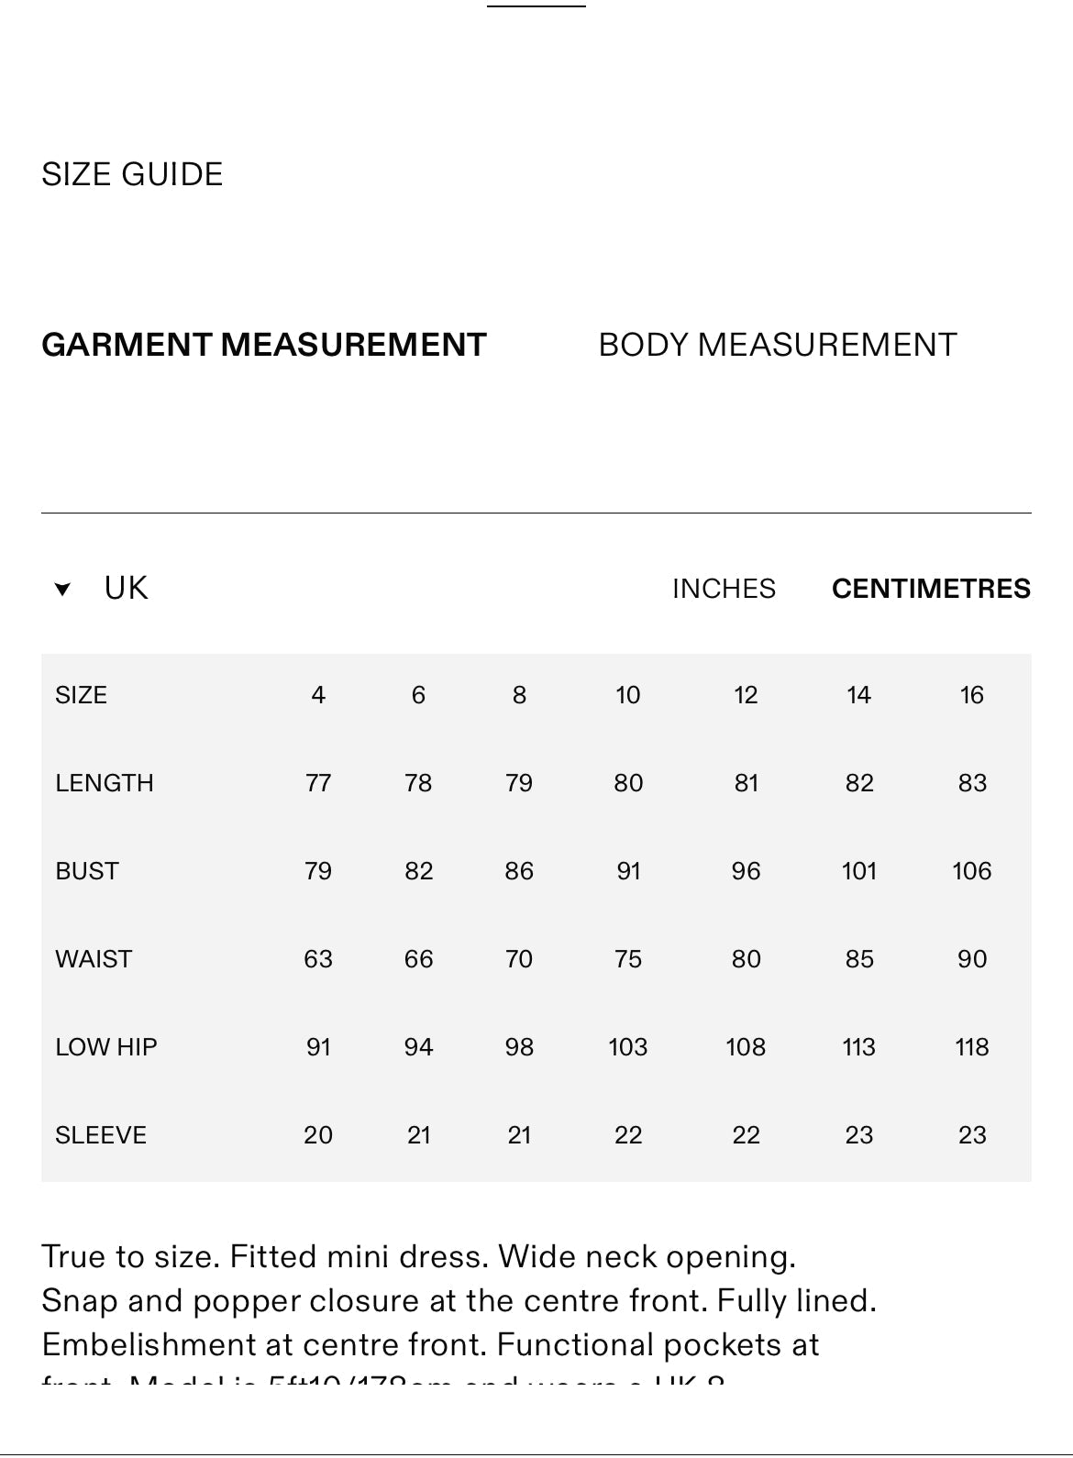1073x1458 pixels.
Task: Tap the sheet drag handle at top
Action: tap(536, 7)
